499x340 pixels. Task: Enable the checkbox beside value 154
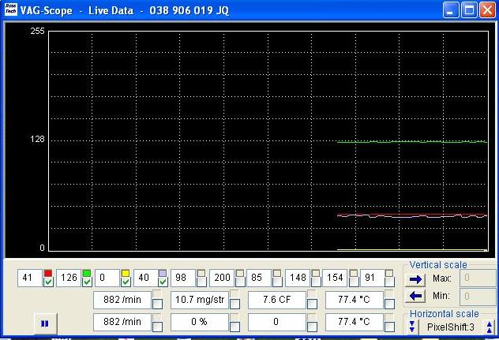pos(353,282)
